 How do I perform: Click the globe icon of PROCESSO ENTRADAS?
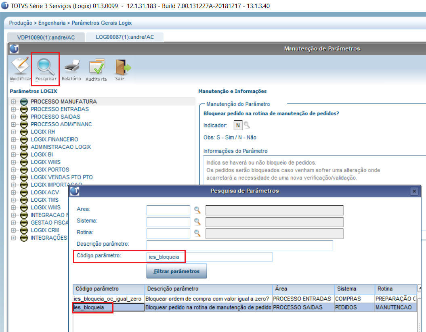point(24,109)
